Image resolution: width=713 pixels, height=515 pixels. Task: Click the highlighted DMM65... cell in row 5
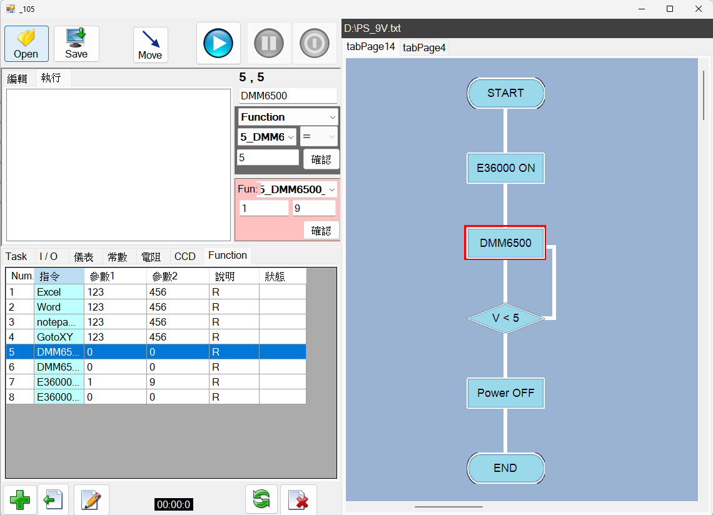pyautogui.click(x=59, y=352)
